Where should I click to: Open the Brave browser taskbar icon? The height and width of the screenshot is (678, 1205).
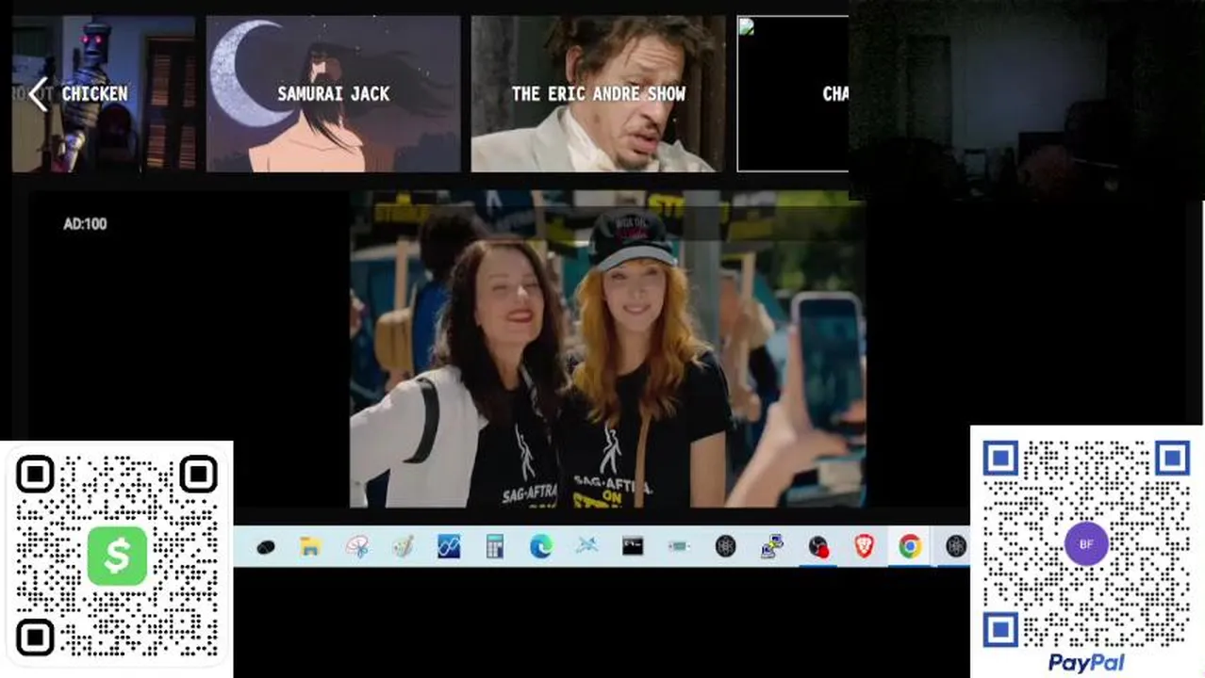[864, 546]
